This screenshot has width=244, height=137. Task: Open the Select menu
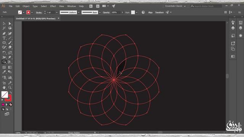44,6
